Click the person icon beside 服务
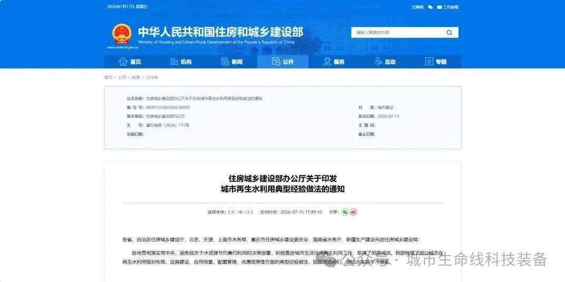 [327, 62]
